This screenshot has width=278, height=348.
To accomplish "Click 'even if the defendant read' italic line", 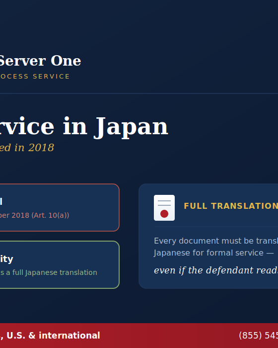I will coord(216,270).
